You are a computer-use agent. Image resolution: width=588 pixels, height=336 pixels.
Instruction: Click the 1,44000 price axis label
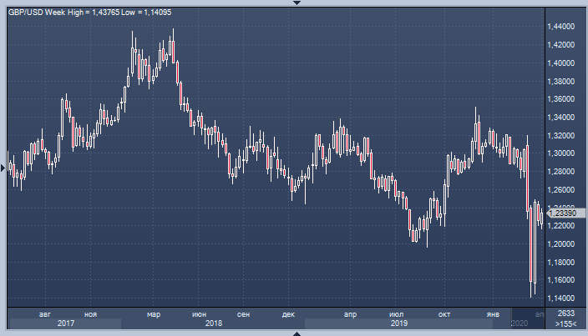coord(560,27)
